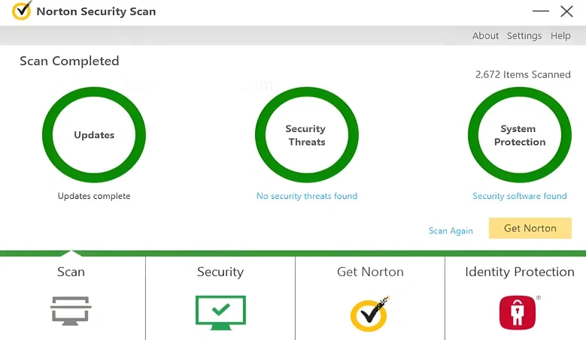Click the '2,672 Items Scanned' text
The width and height of the screenshot is (586, 340).
pyautogui.click(x=523, y=74)
